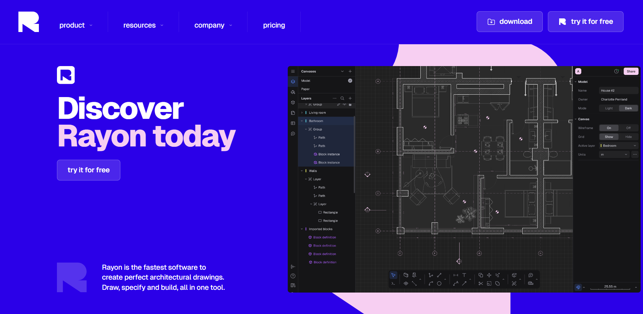The image size is (643, 314).
Task: Open the pages sidebar panel
Action: 293,113
